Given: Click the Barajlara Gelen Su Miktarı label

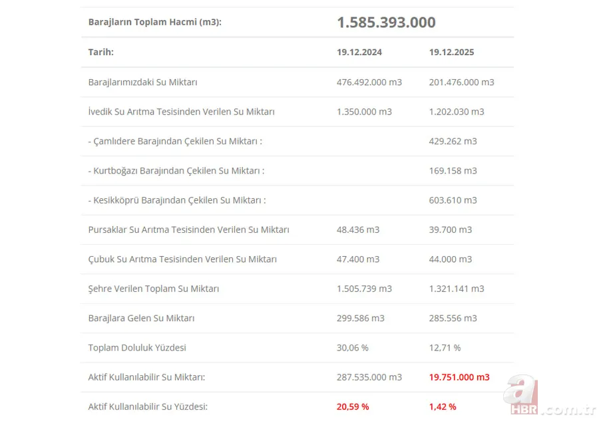Looking at the screenshot, I should click(141, 318).
